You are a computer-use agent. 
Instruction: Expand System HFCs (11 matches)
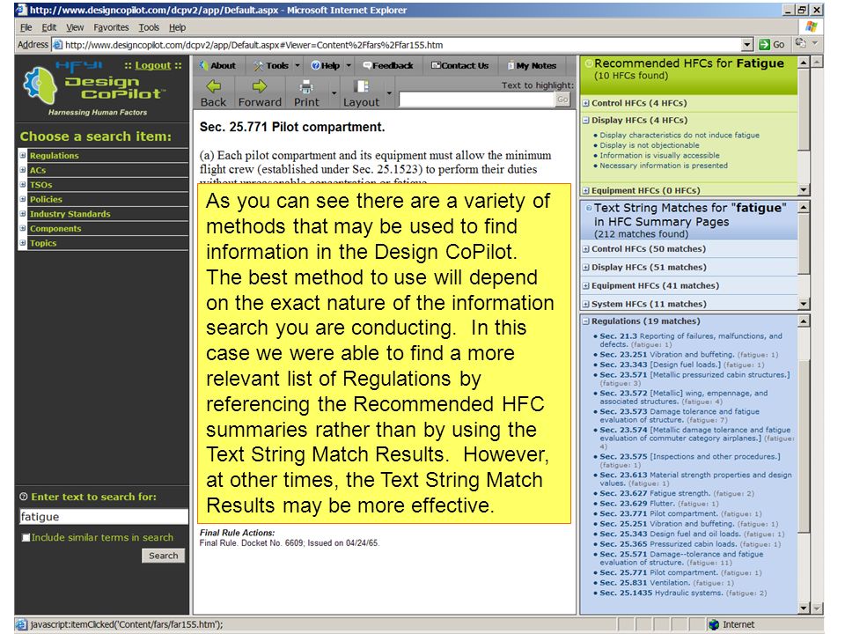[x=586, y=304]
